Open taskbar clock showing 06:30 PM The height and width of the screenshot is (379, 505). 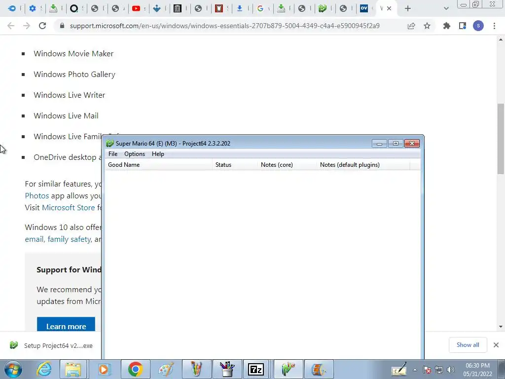[477, 370]
